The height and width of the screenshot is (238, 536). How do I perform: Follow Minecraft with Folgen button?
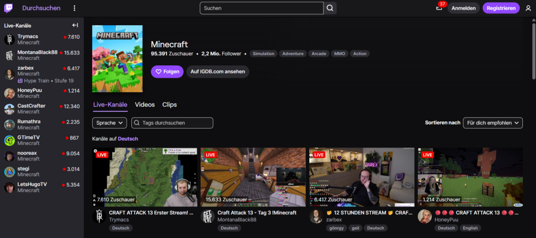click(x=167, y=72)
